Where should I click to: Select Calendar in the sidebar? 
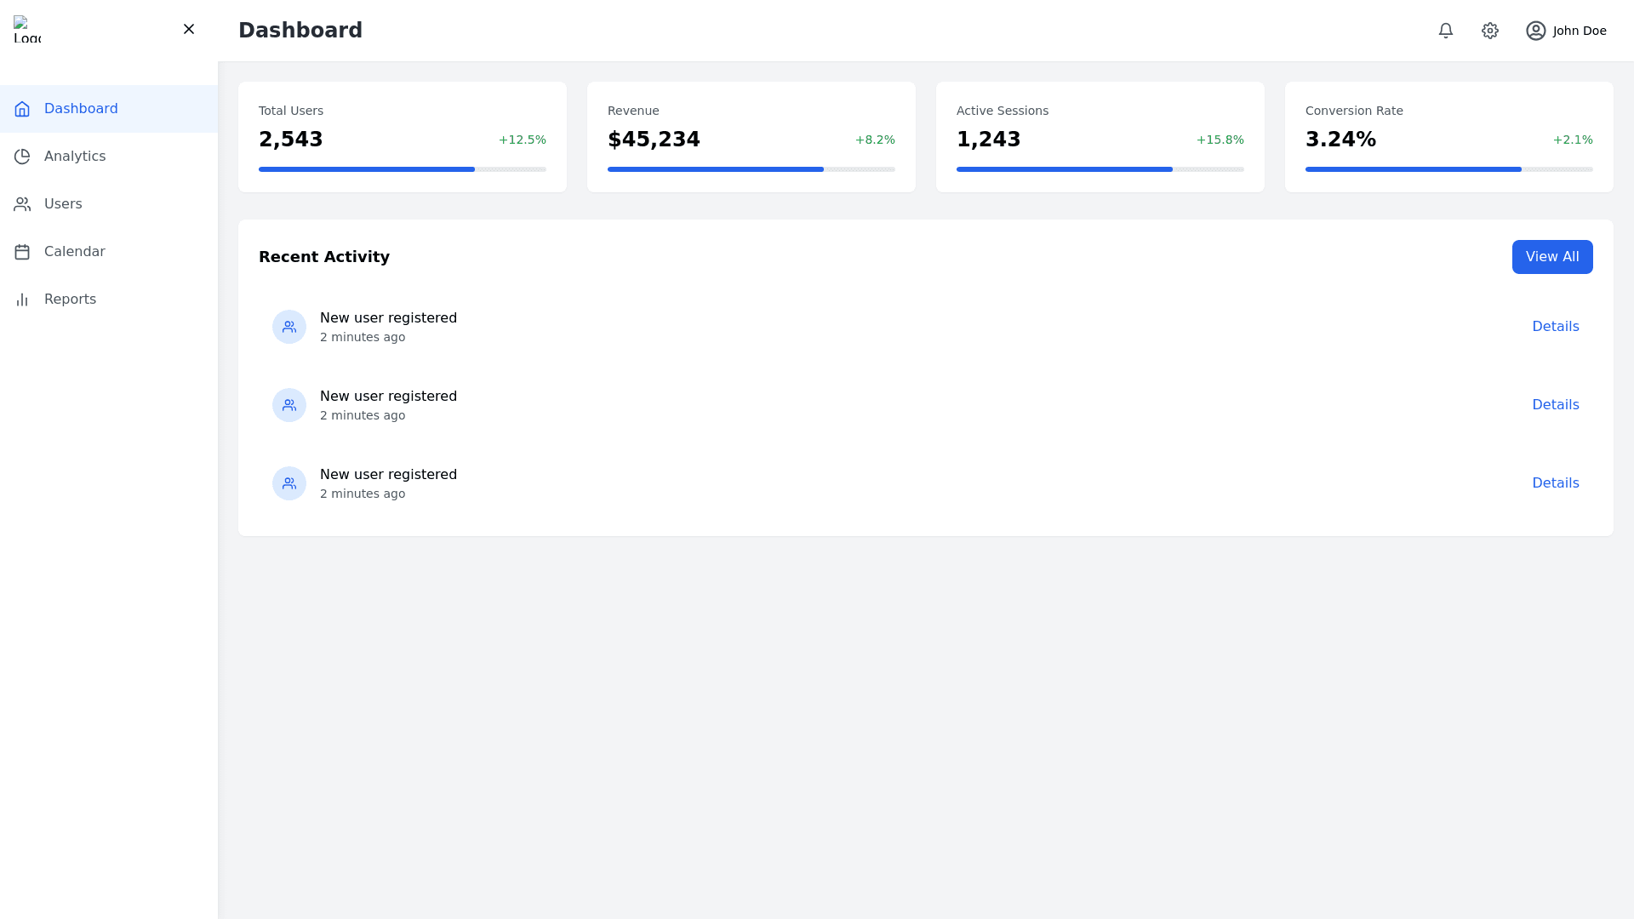pyautogui.click(x=74, y=252)
